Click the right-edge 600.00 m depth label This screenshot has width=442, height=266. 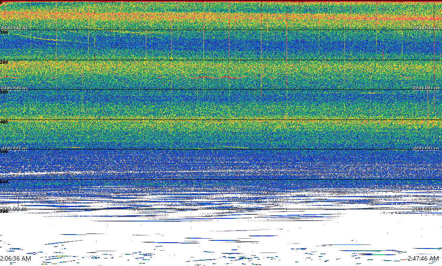[426, 88]
